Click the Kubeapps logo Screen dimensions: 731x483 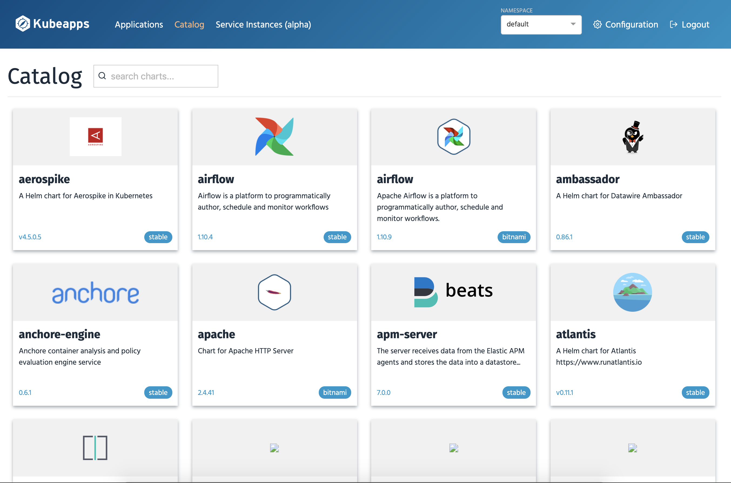click(52, 24)
